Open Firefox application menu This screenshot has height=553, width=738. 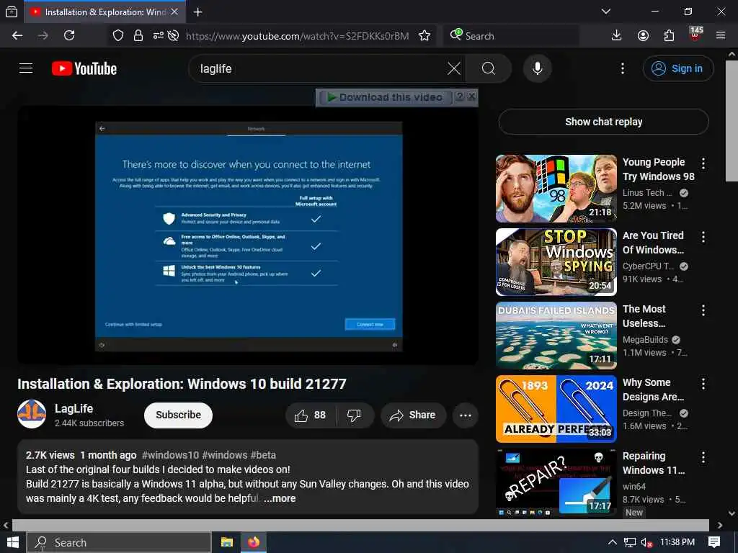pyautogui.click(x=721, y=36)
